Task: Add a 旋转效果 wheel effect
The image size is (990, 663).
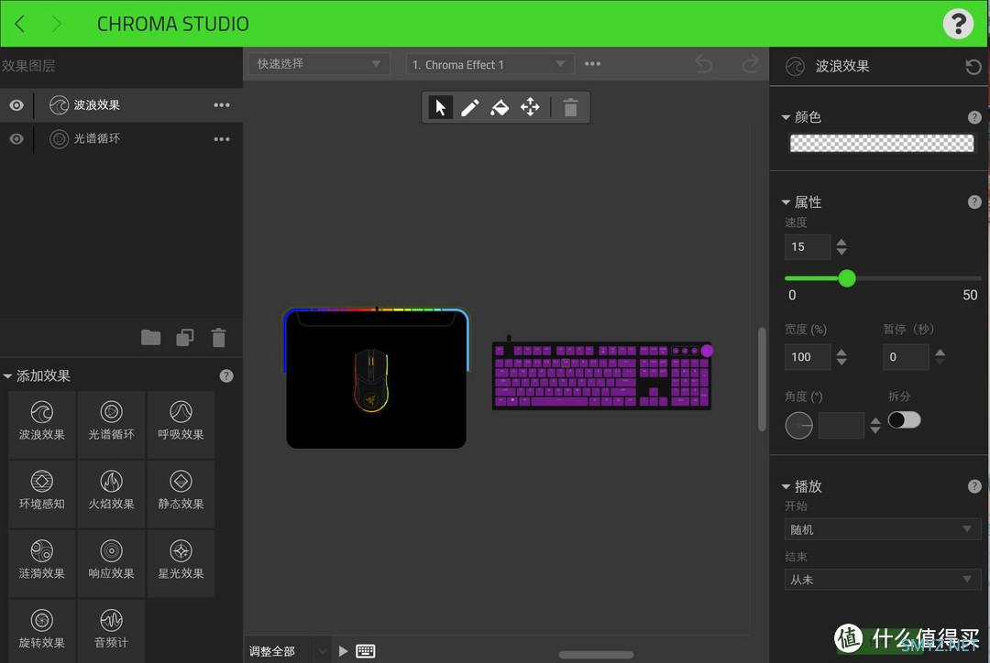Action: pyautogui.click(x=41, y=630)
